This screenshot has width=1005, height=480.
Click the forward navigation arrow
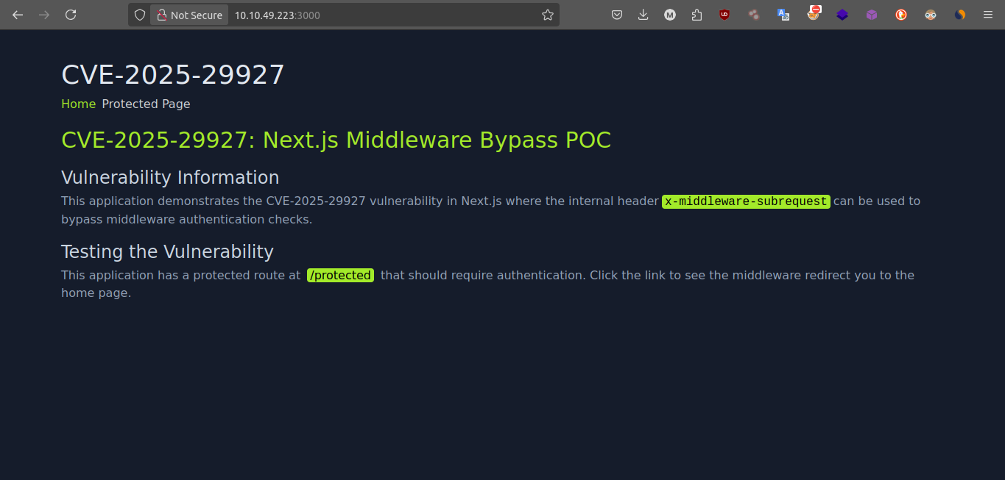click(44, 15)
